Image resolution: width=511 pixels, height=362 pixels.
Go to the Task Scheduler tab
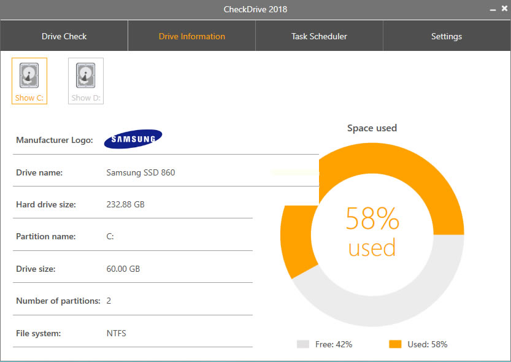[x=319, y=36]
